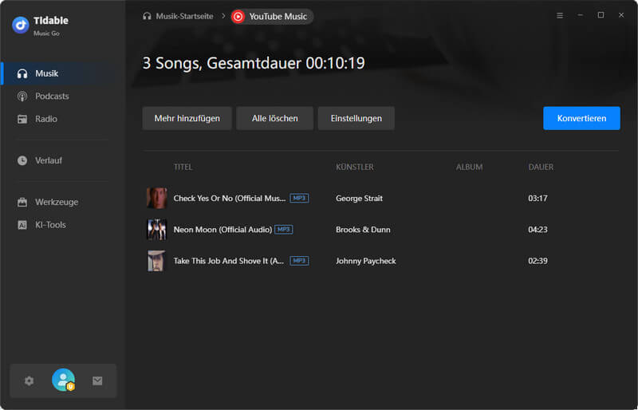
Task: Click Mehr hinzufügen button
Action: [187, 119]
